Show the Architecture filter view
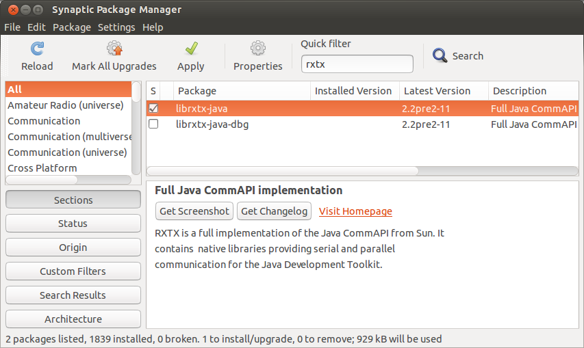The width and height of the screenshot is (584, 348). (73, 319)
